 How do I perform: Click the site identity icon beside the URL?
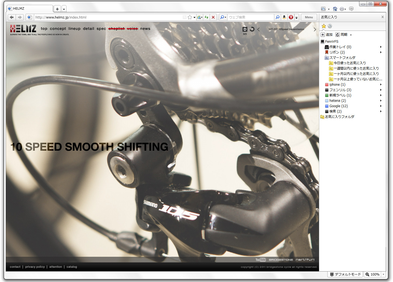pos(30,17)
